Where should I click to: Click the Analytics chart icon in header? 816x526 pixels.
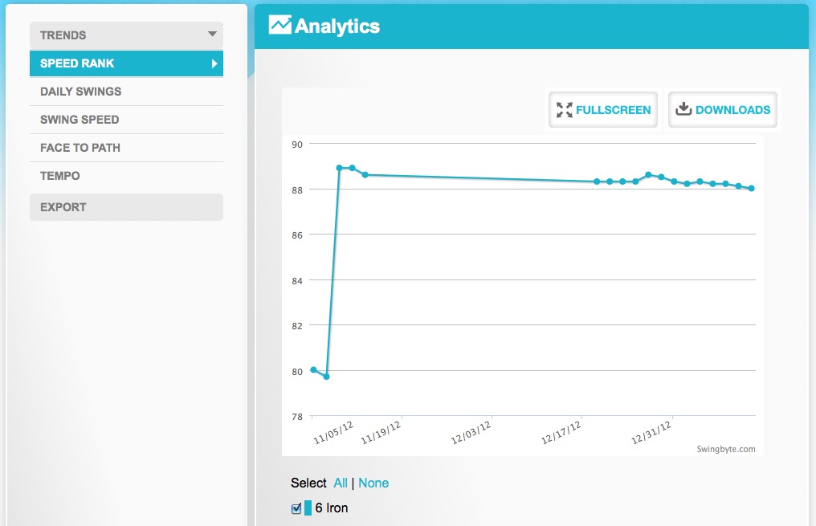(x=280, y=25)
